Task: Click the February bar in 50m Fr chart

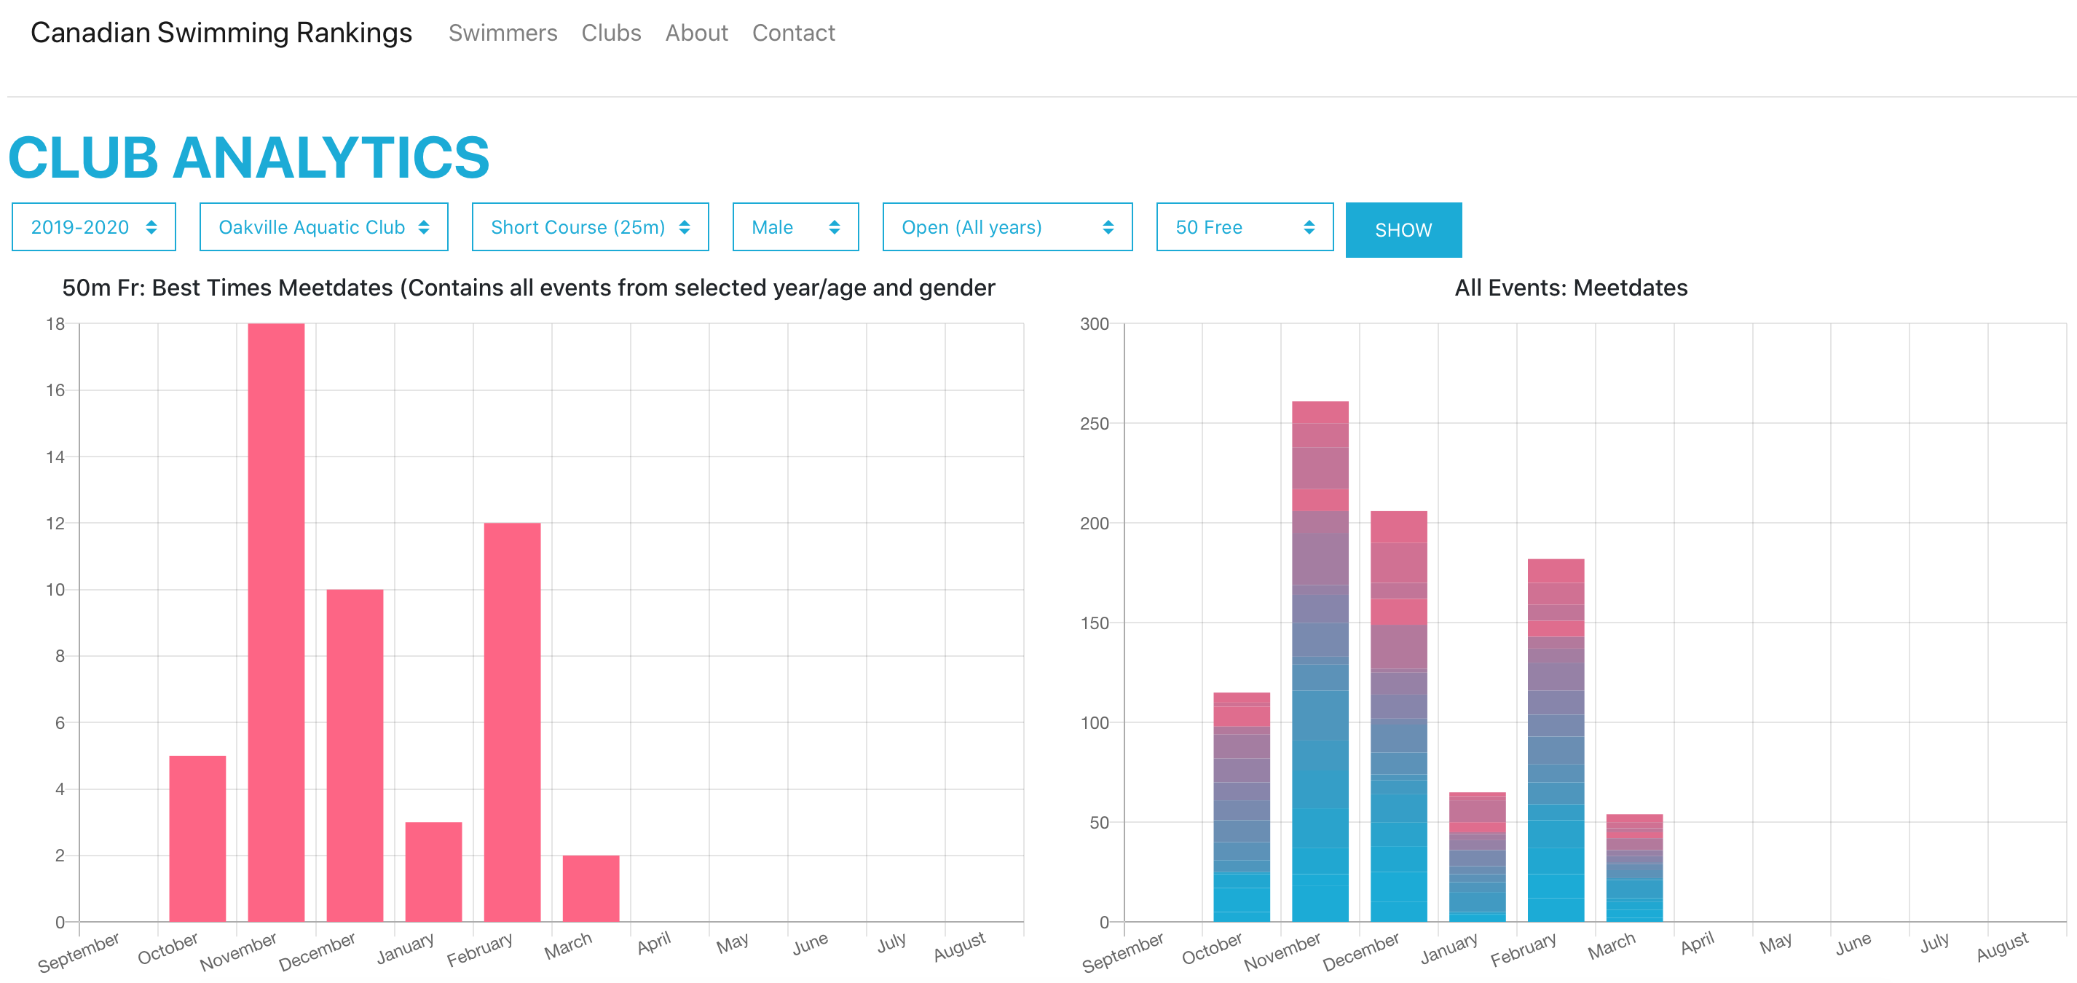Action: 512,722
